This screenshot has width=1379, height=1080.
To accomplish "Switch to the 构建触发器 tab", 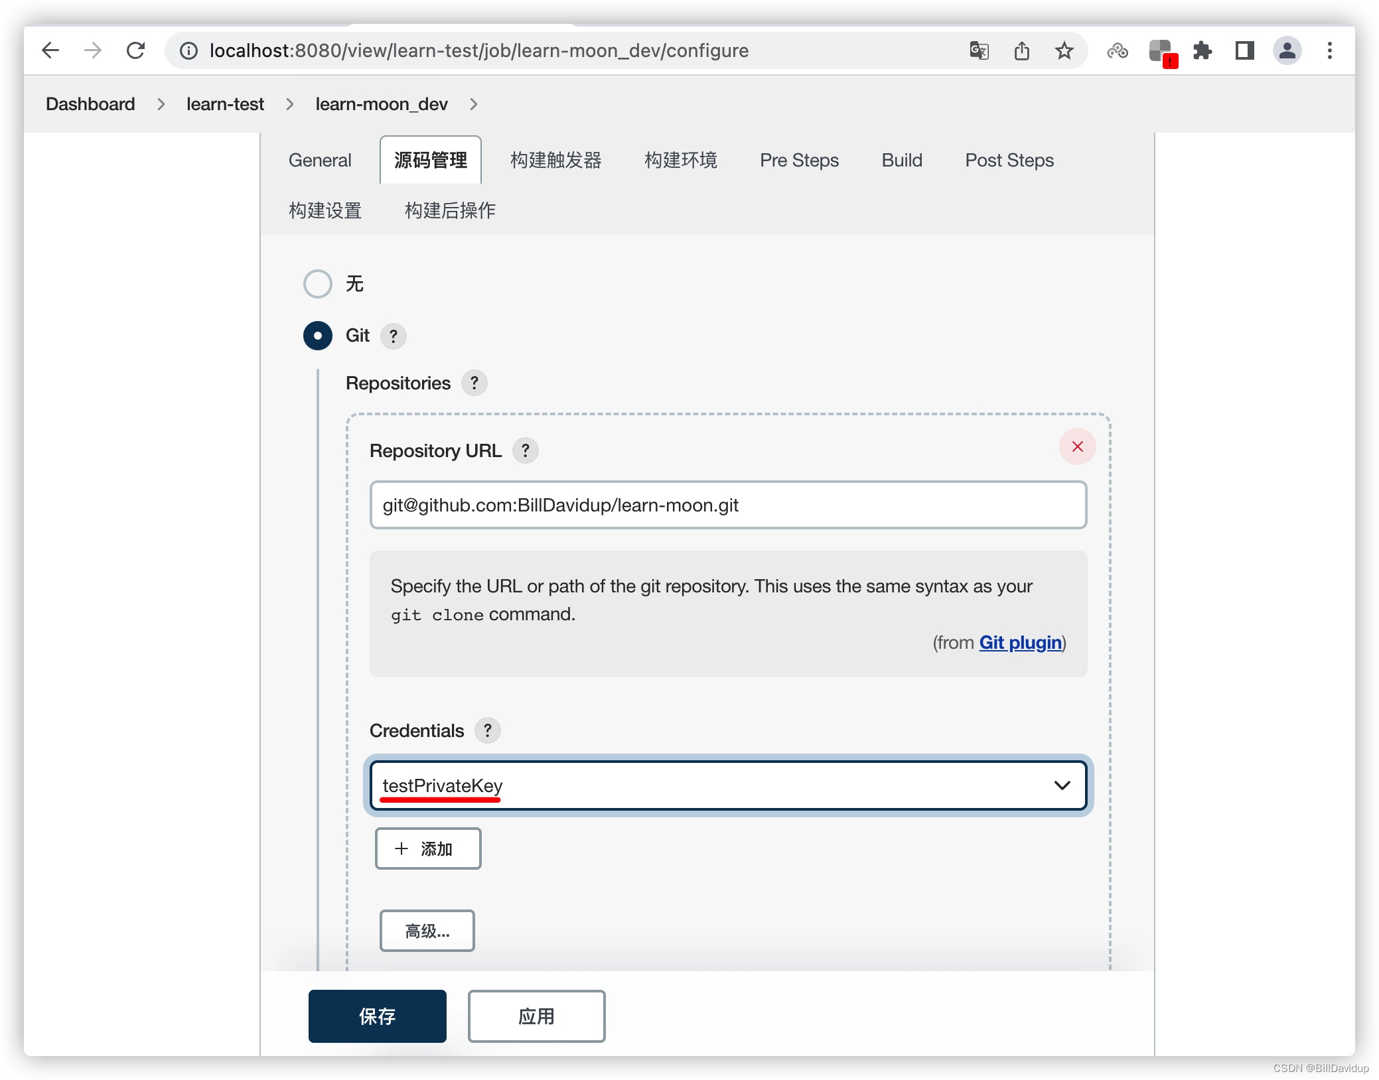I will (x=555, y=161).
